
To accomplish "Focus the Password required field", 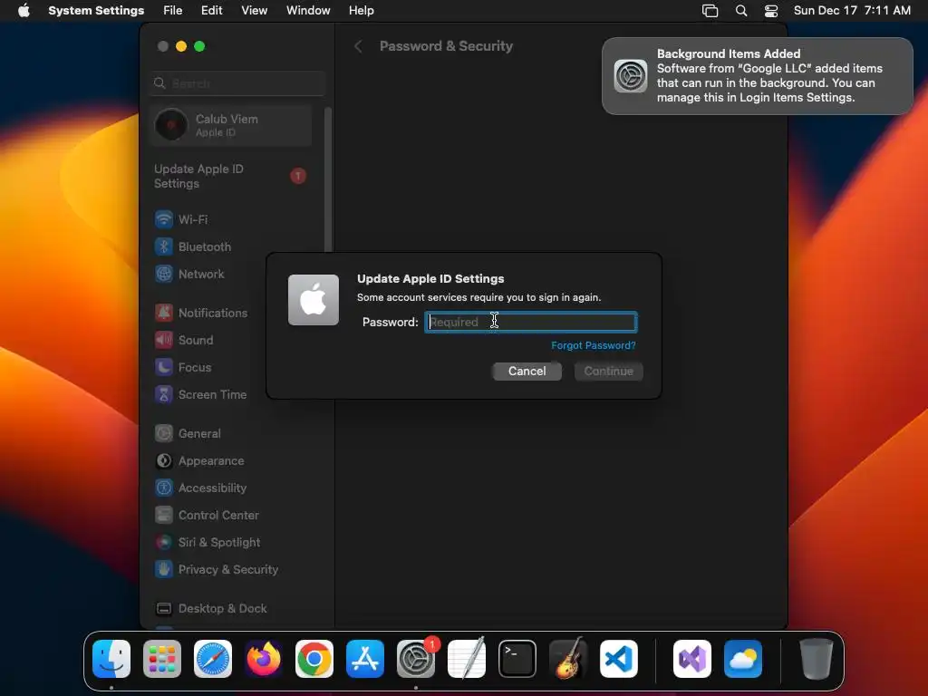I will point(531,322).
